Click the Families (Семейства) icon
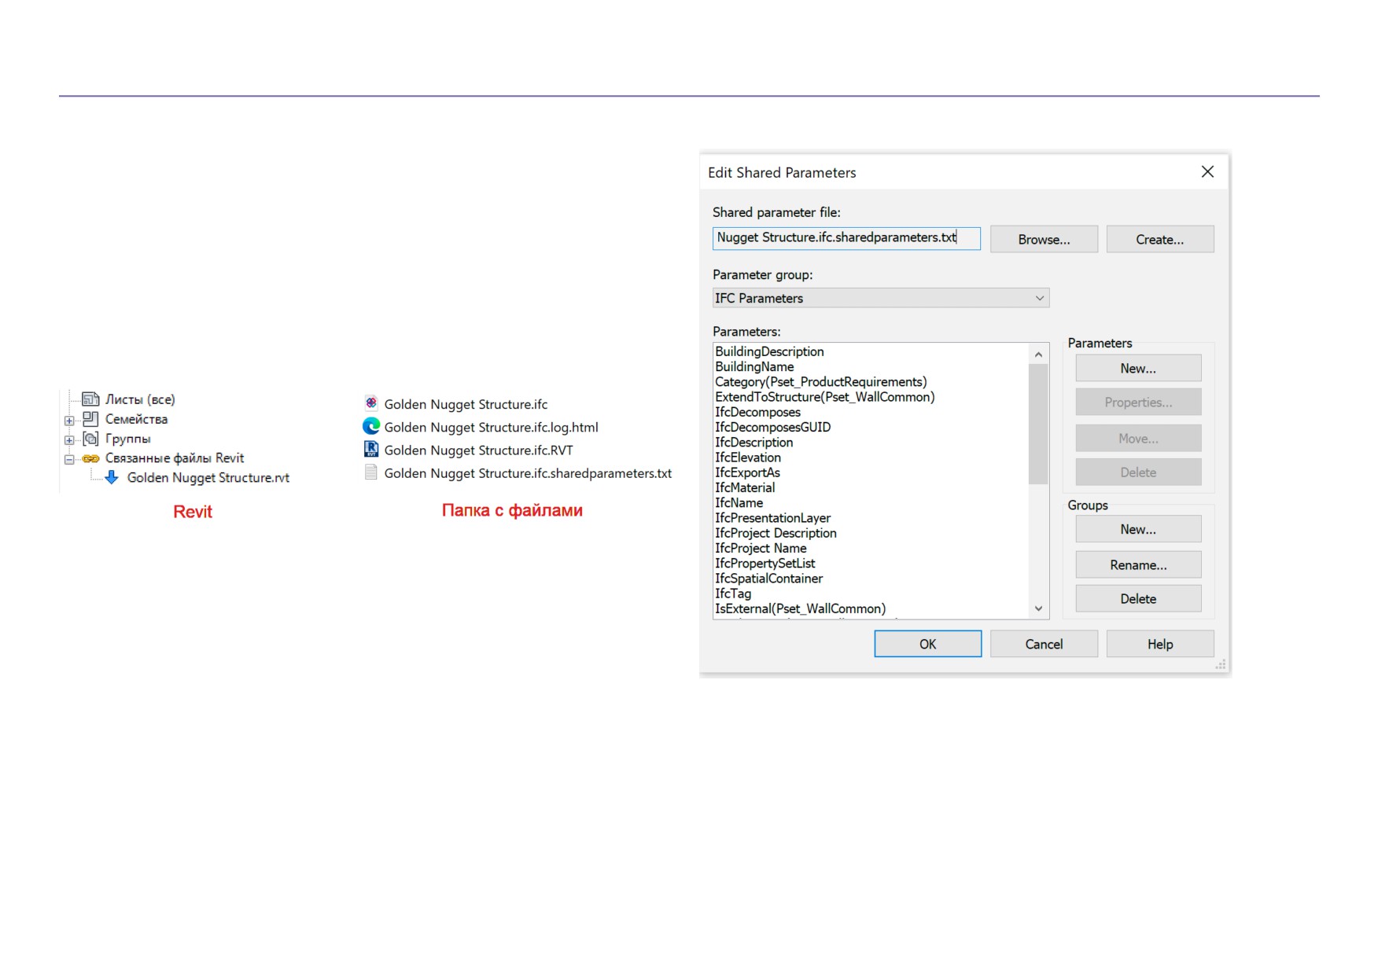This screenshot has width=1378, height=974. pyautogui.click(x=90, y=419)
